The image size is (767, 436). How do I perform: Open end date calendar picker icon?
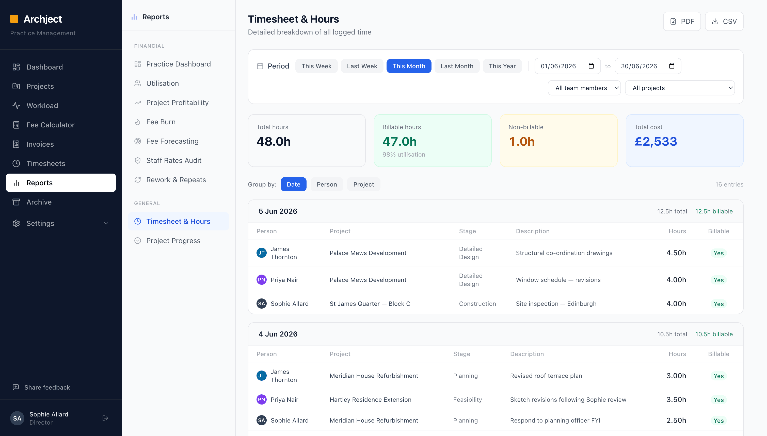click(672, 66)
